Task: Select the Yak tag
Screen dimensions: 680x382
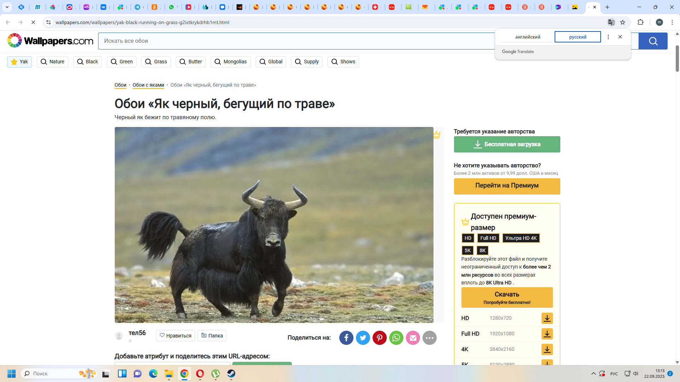Action: tap(19, 62)
